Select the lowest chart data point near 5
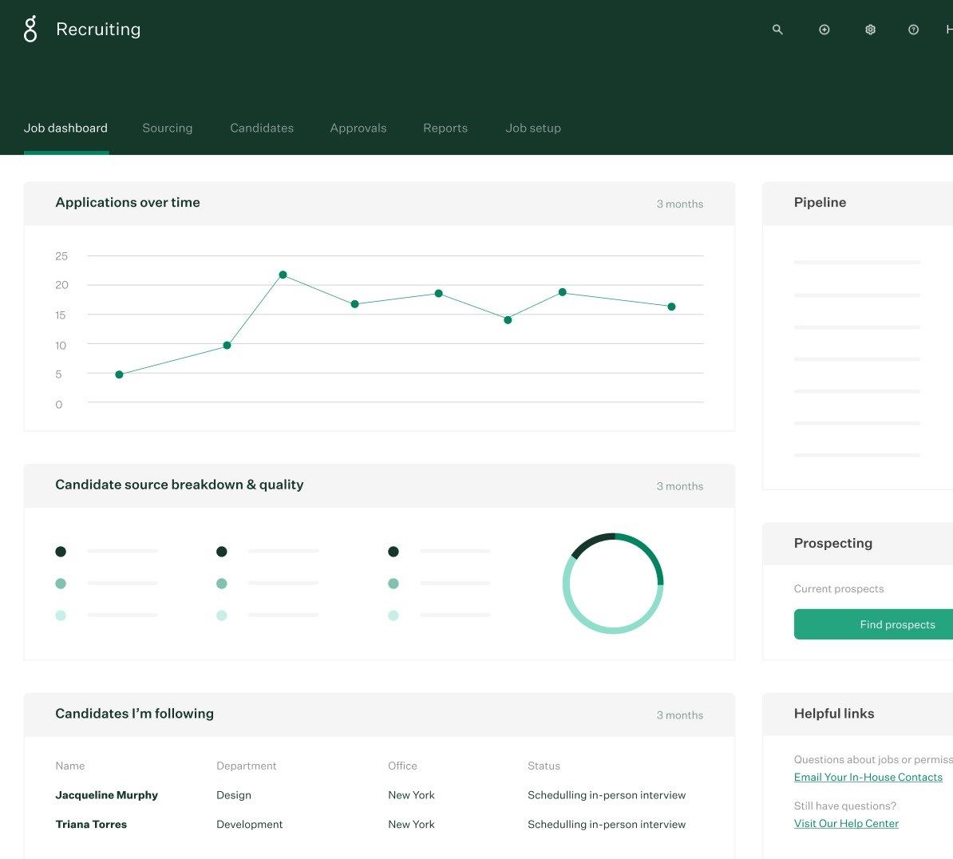The height and width of the screenshot is (859, 953). pyautogui.click(x=119, y=374)
